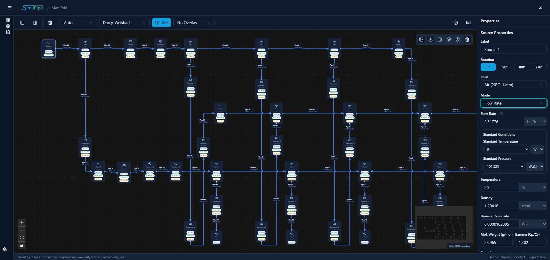Open the settings gear in the left sidebar
Screen dimensions: 550x260
[8, 26]
